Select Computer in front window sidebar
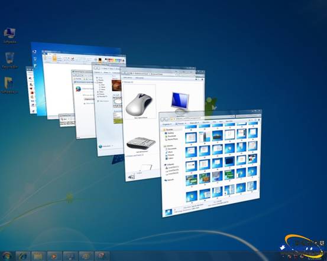 pyautogui.click(x=169, y=164)
